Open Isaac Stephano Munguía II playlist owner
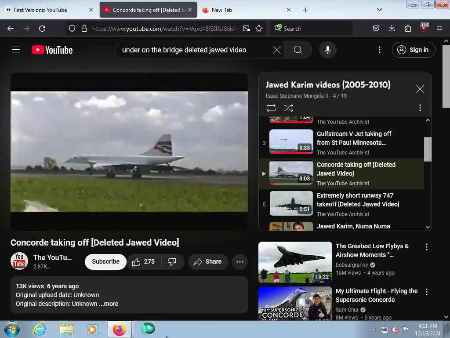The height and width of the screenshot is (338, 450). click(297, 96)
